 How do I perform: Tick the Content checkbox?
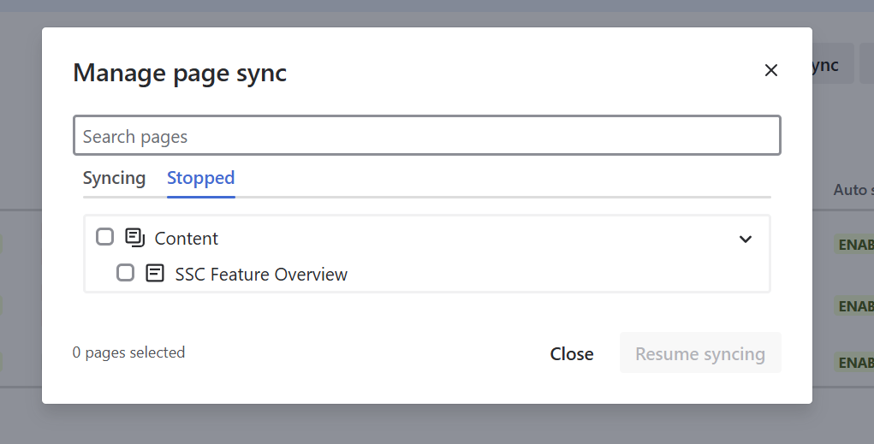pos(104,237)
